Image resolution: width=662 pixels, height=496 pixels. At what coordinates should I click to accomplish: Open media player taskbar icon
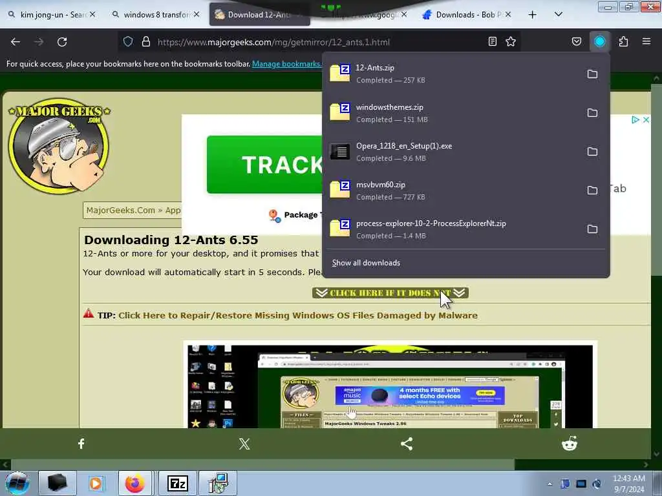(x=96, y=483)
